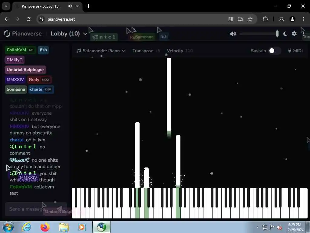Image resolution: width=310 pixels, height=233 pixels.
Task: Open the Lobby (10) room dropdown
Action: (69, 34)
